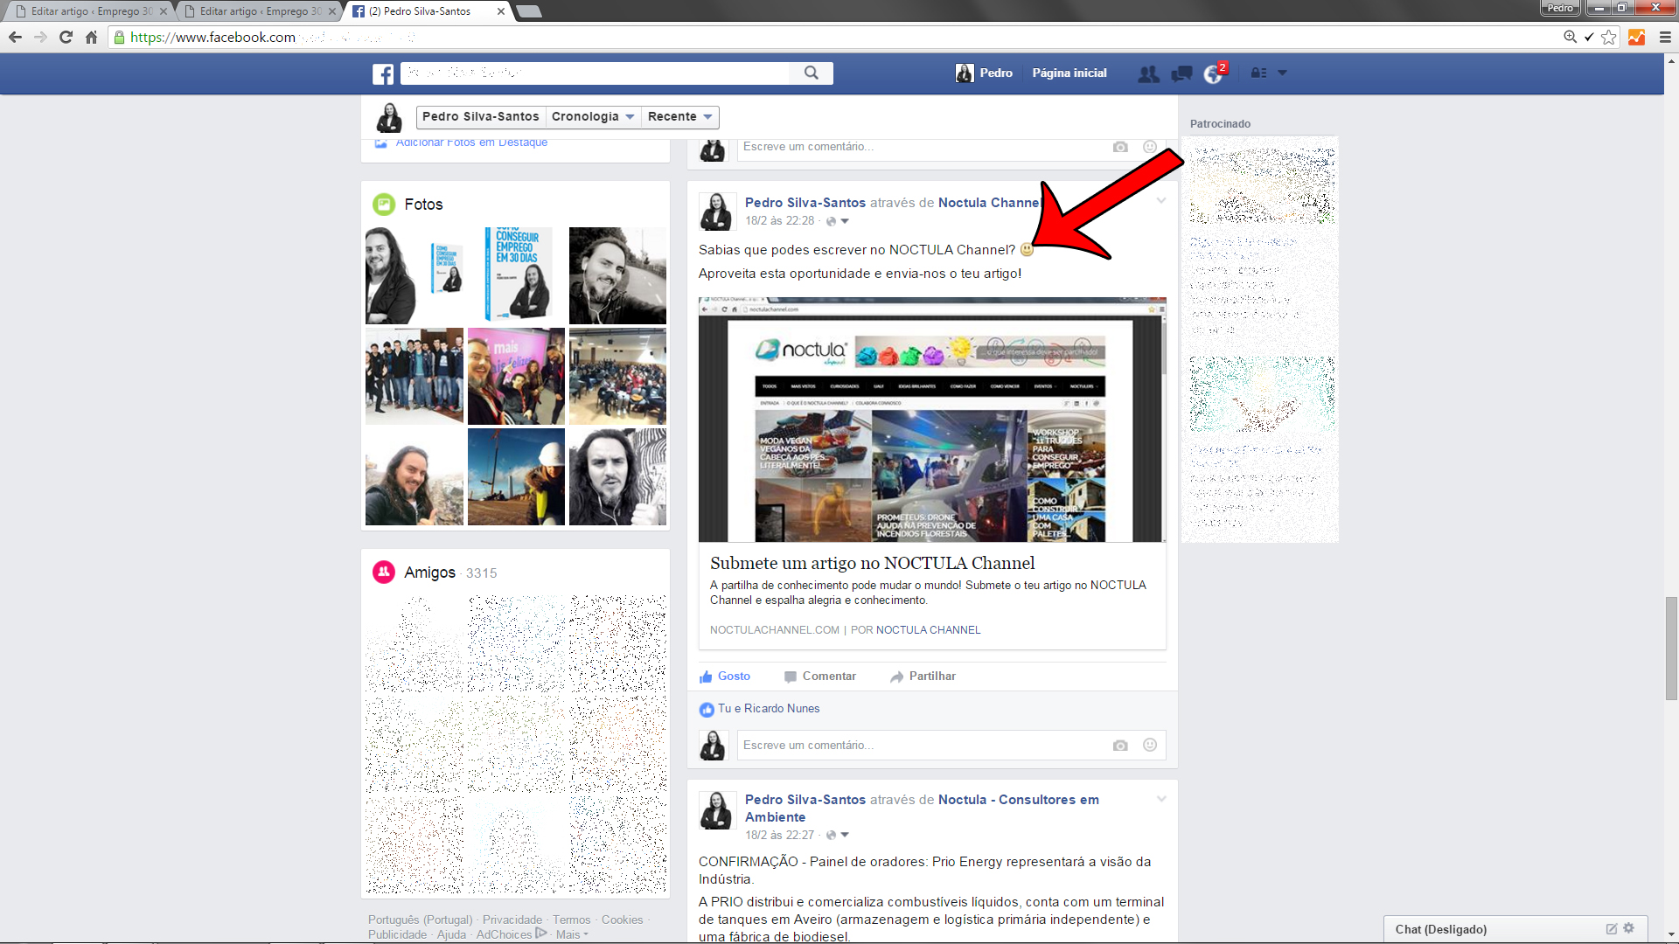Click the Amigos heading link
Image resolution: width=1679 pixels, height=944 pixels.
click(x=429, y=573)
